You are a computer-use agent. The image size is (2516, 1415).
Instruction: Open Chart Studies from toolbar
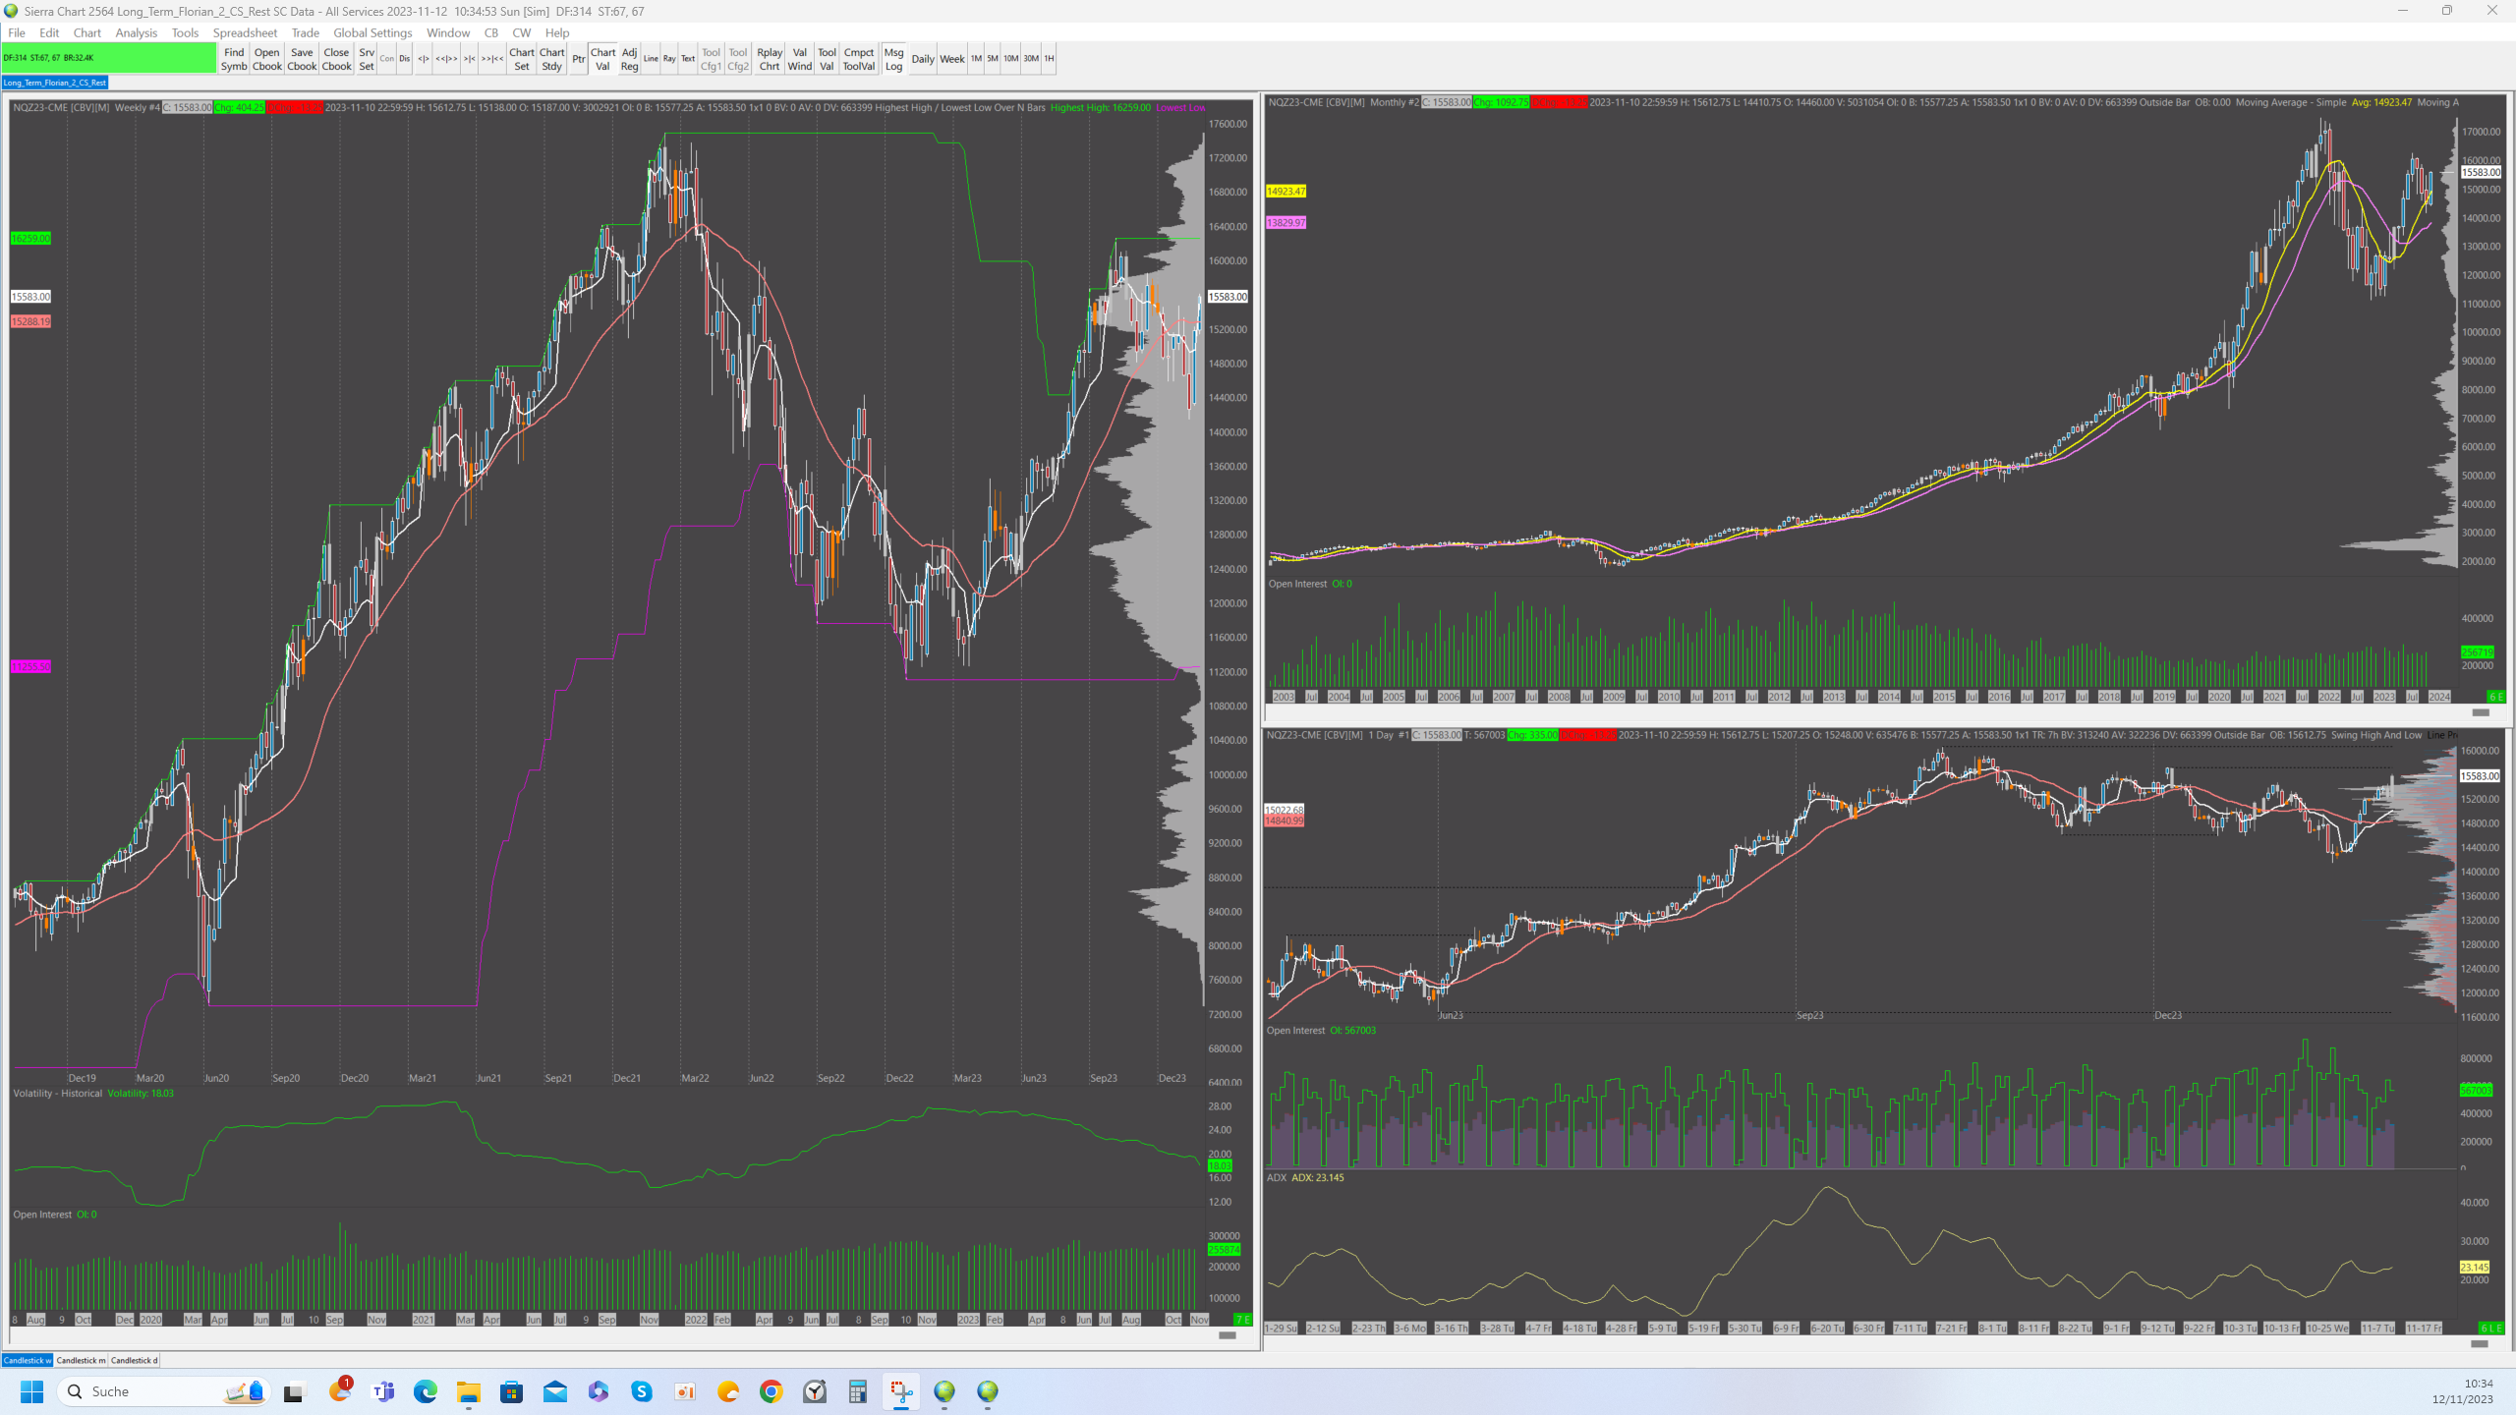pyautogui.click(x=551, y=59)
